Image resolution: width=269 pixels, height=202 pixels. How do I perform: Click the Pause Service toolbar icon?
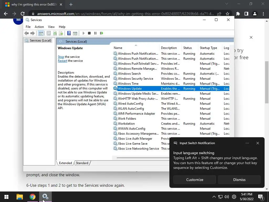click(95, 33)
